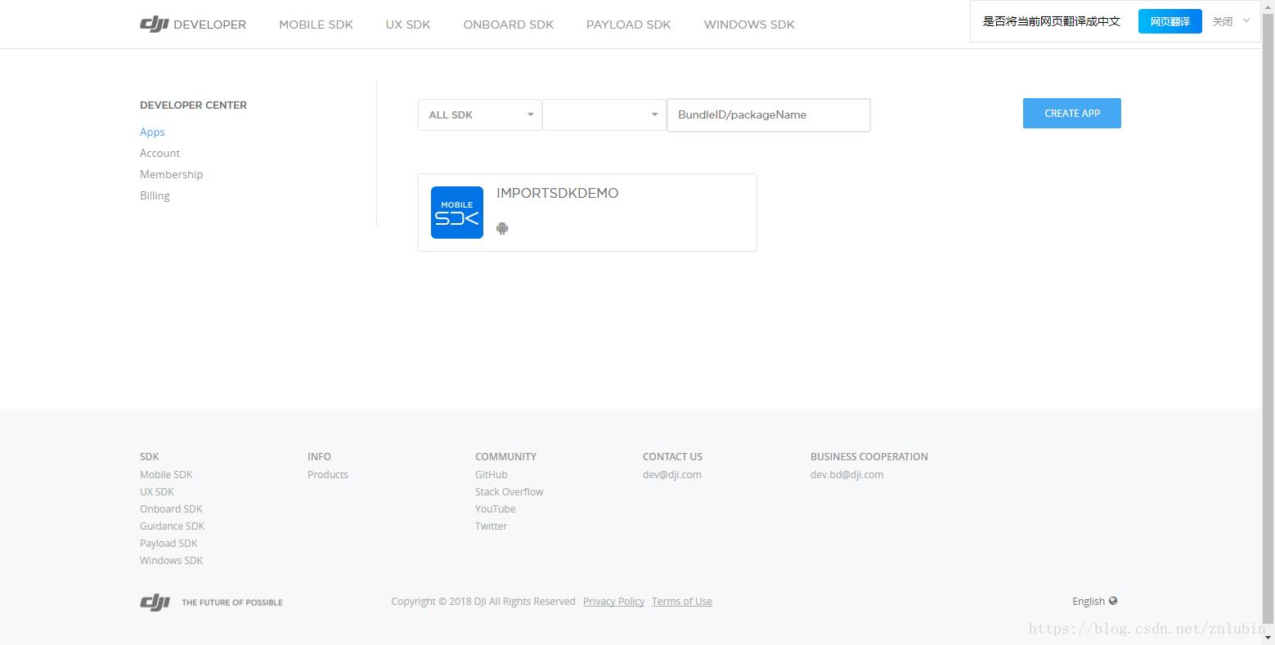This screenshot has height=645, width=1275.
Task: Open PAYLOAD SDK in top navigation
Action: pyautogui.click(x=629, y=25)
